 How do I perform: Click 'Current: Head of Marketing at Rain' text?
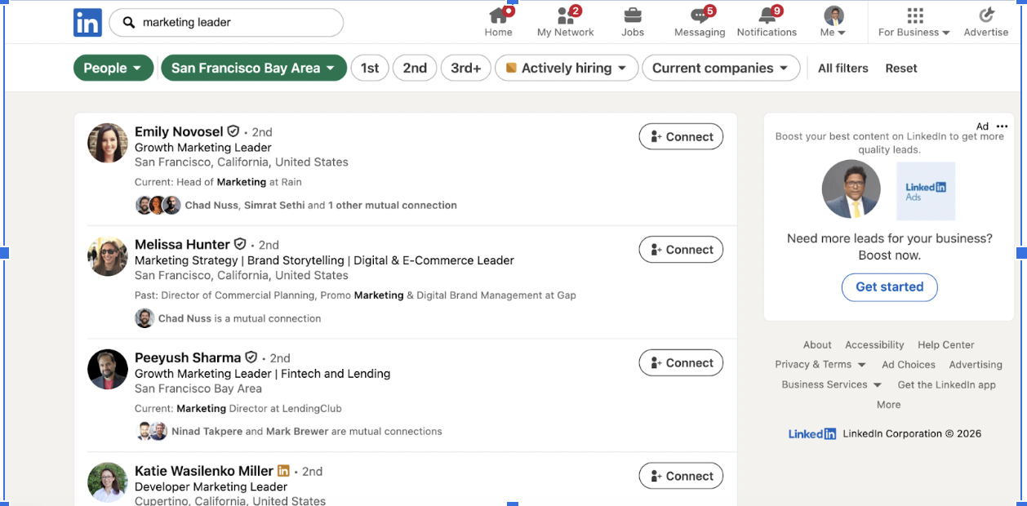[x=218, y=182]
